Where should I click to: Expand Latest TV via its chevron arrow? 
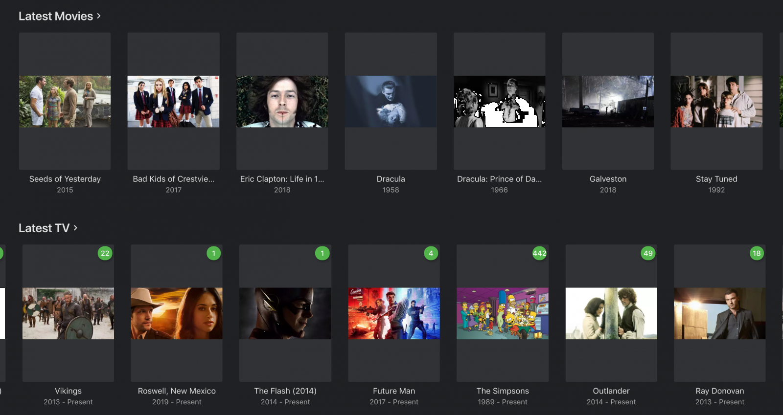click(75, 228)
